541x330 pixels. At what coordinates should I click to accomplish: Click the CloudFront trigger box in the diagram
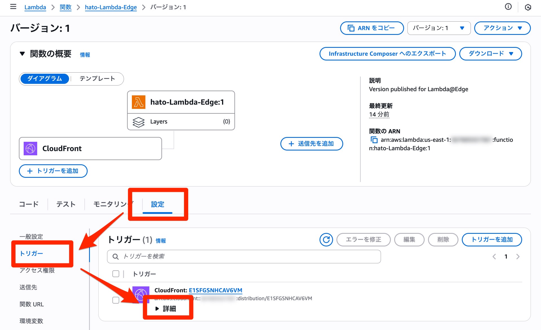click(90, 149)
